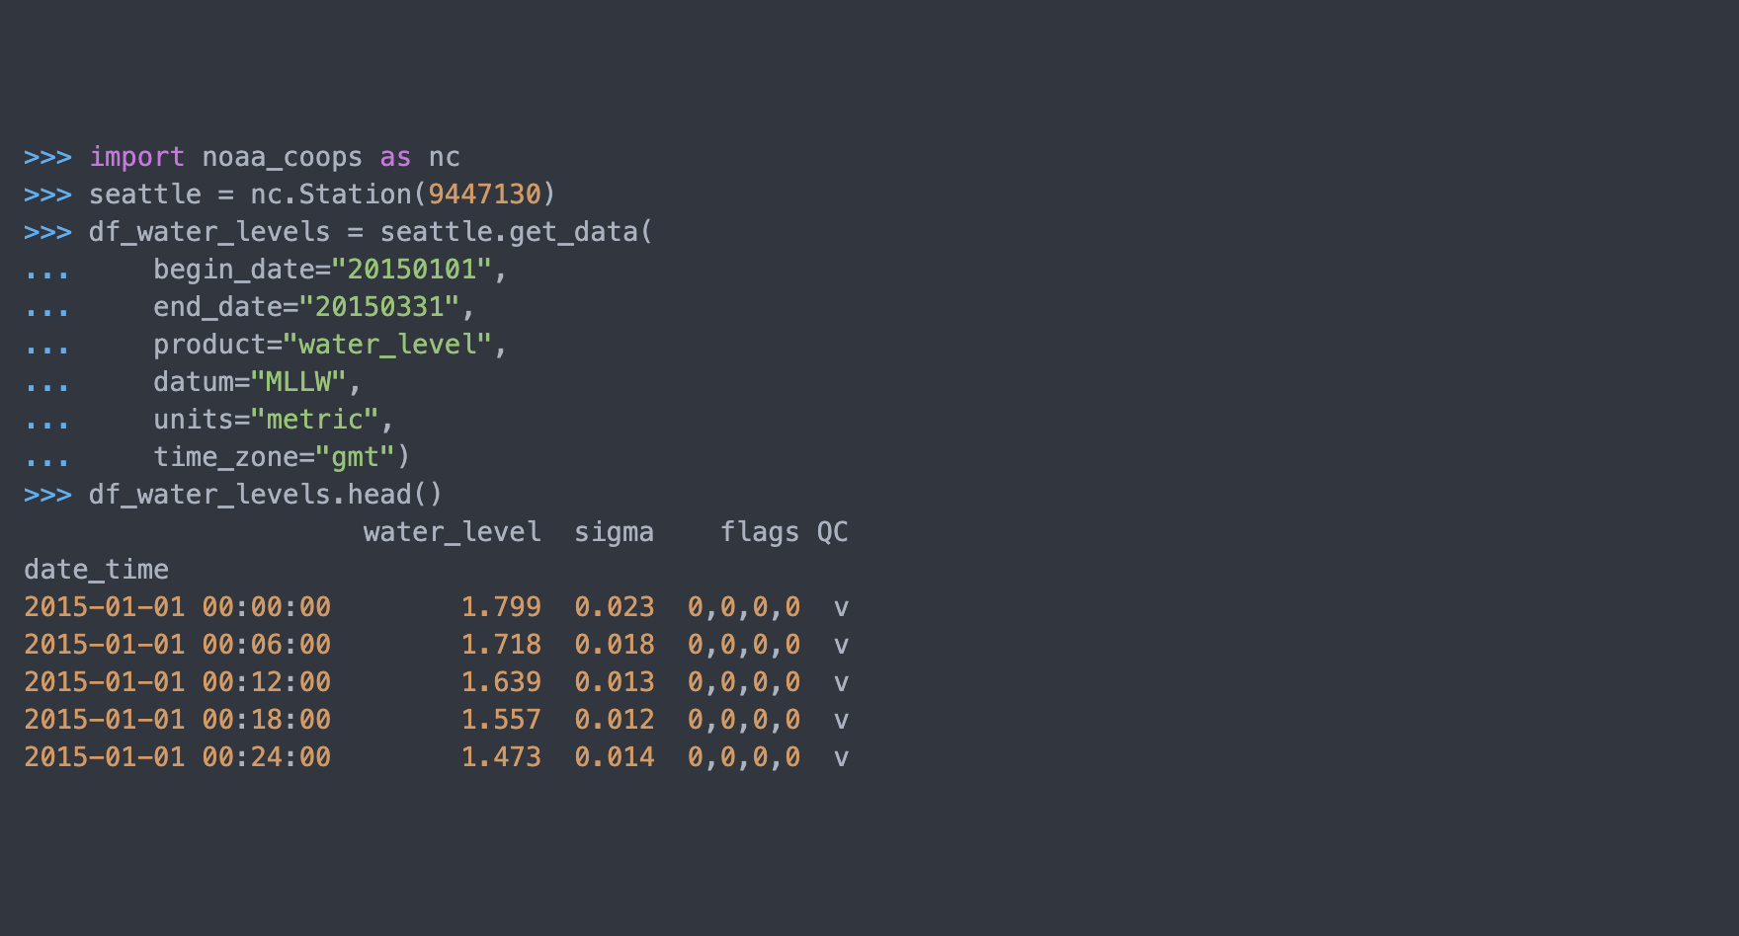Click the sigma value 0.018
This screenshot has height=936, width=1739.
[614, 645]
